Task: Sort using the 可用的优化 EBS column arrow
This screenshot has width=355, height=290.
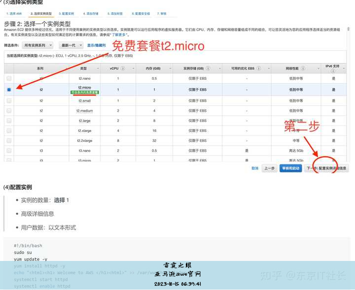Action: [x=269, y=68]
